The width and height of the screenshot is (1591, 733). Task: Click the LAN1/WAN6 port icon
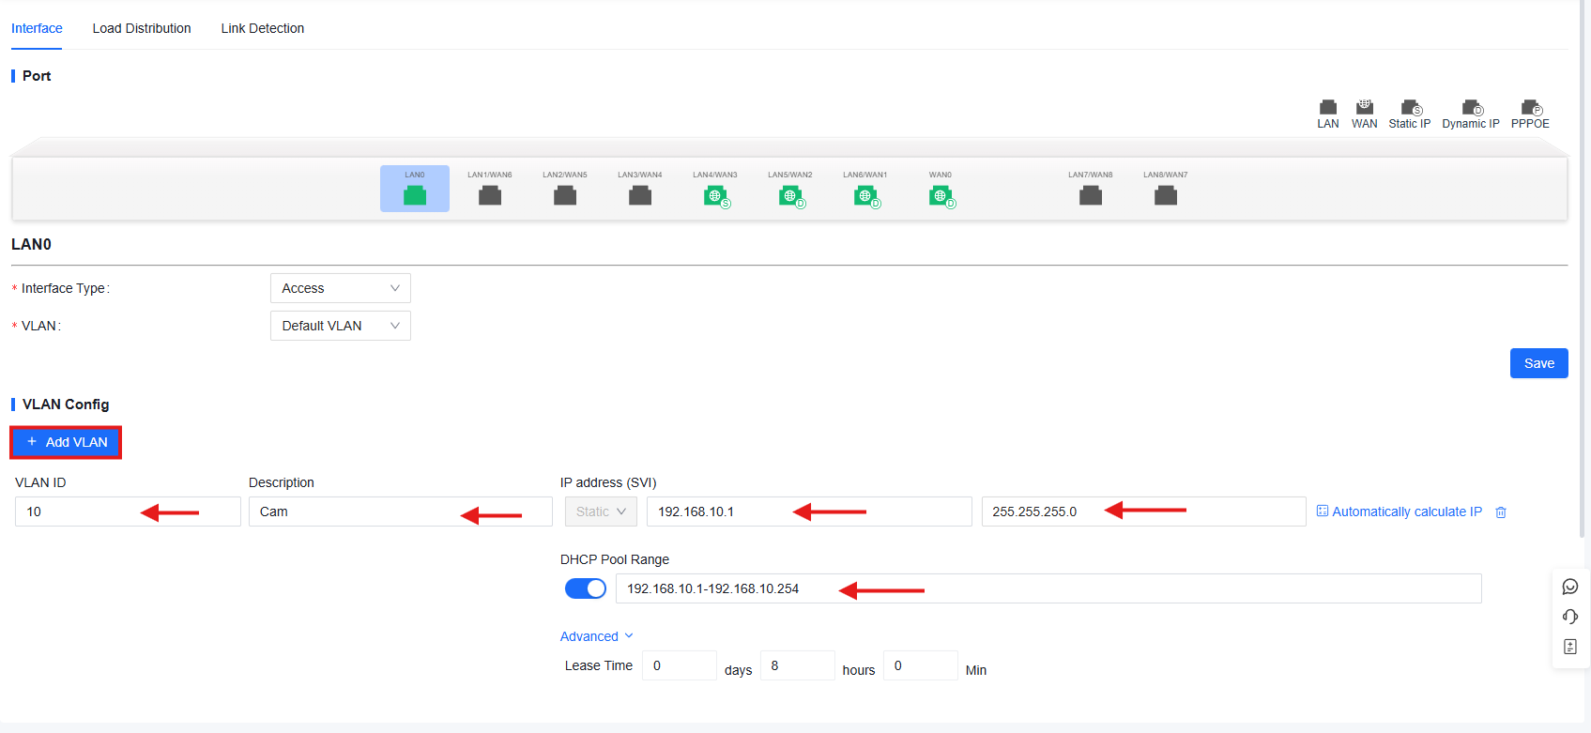489,194
